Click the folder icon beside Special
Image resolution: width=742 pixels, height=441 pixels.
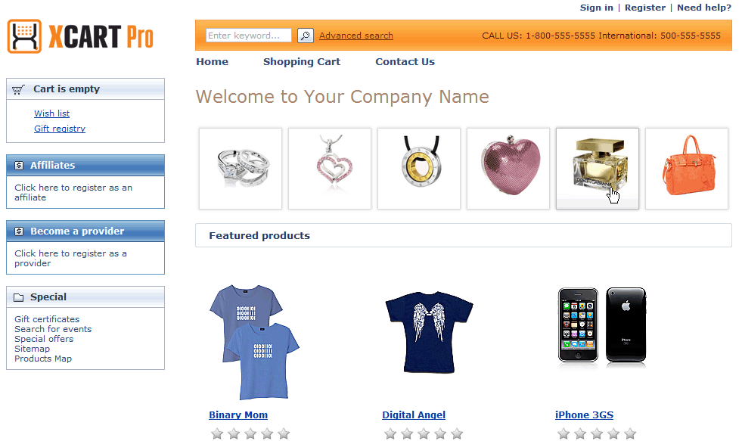pos(19,297)
